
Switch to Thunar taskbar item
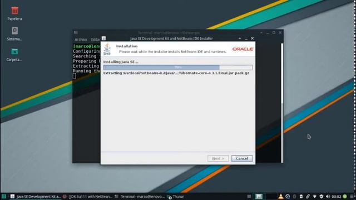click(176, 196)
